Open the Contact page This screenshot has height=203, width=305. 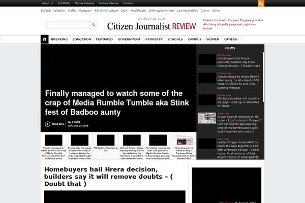tap(128, 3)
